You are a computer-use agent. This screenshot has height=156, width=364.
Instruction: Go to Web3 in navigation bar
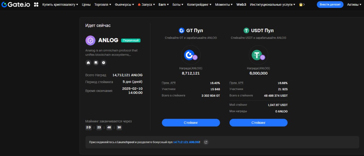pos(241,5)
